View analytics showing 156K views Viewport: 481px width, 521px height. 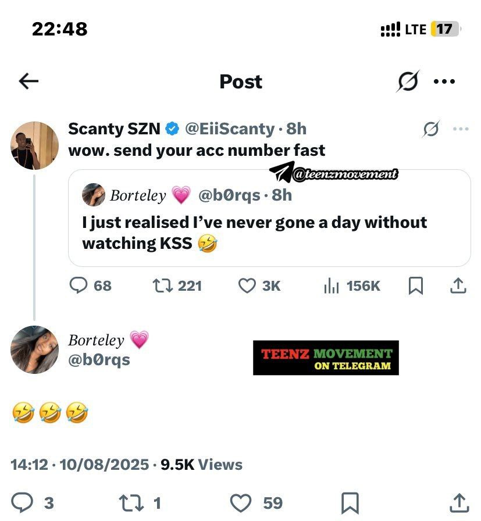pos(352,286)
